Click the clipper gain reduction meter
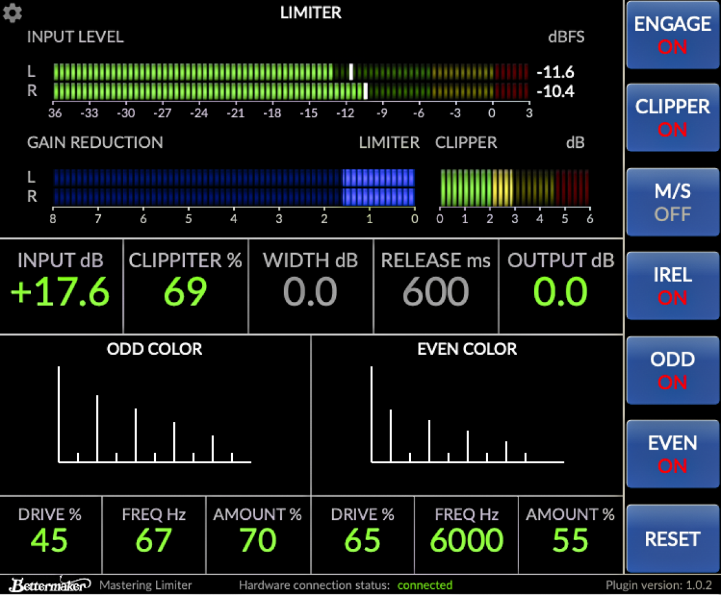The height and width of the screenshot is (595, 721). pos(515,187)
